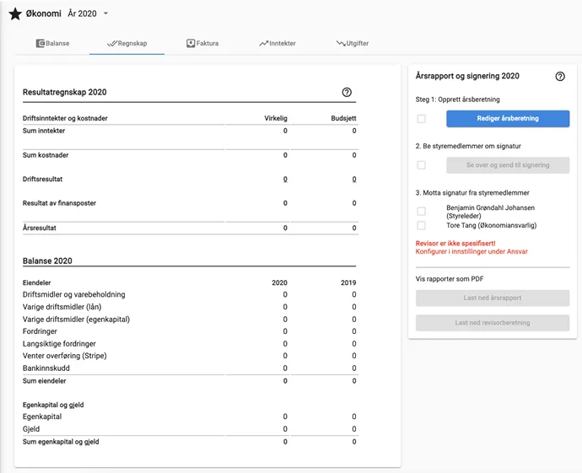
Task: Click the Fordringer row label
Action: tap(40, 331)
